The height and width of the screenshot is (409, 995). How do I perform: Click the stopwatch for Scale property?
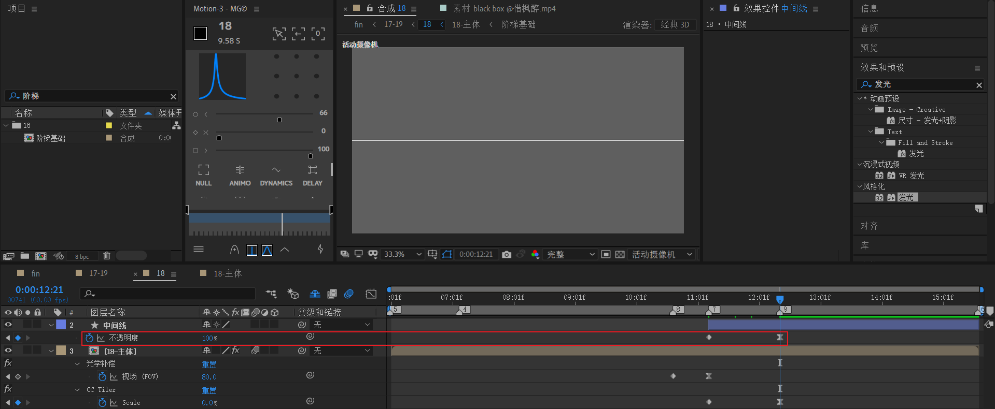tap(102, 402)
